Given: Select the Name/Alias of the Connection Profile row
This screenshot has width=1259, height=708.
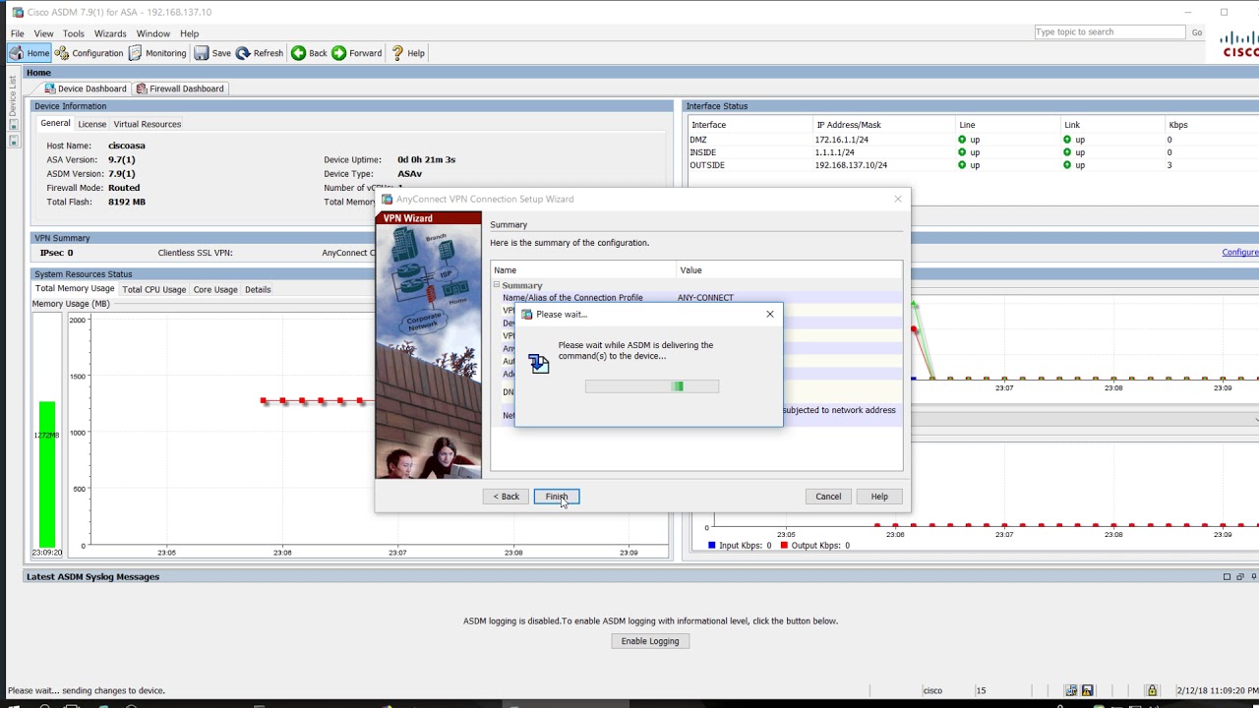Looking at the screenshot, I should [696, 298].
